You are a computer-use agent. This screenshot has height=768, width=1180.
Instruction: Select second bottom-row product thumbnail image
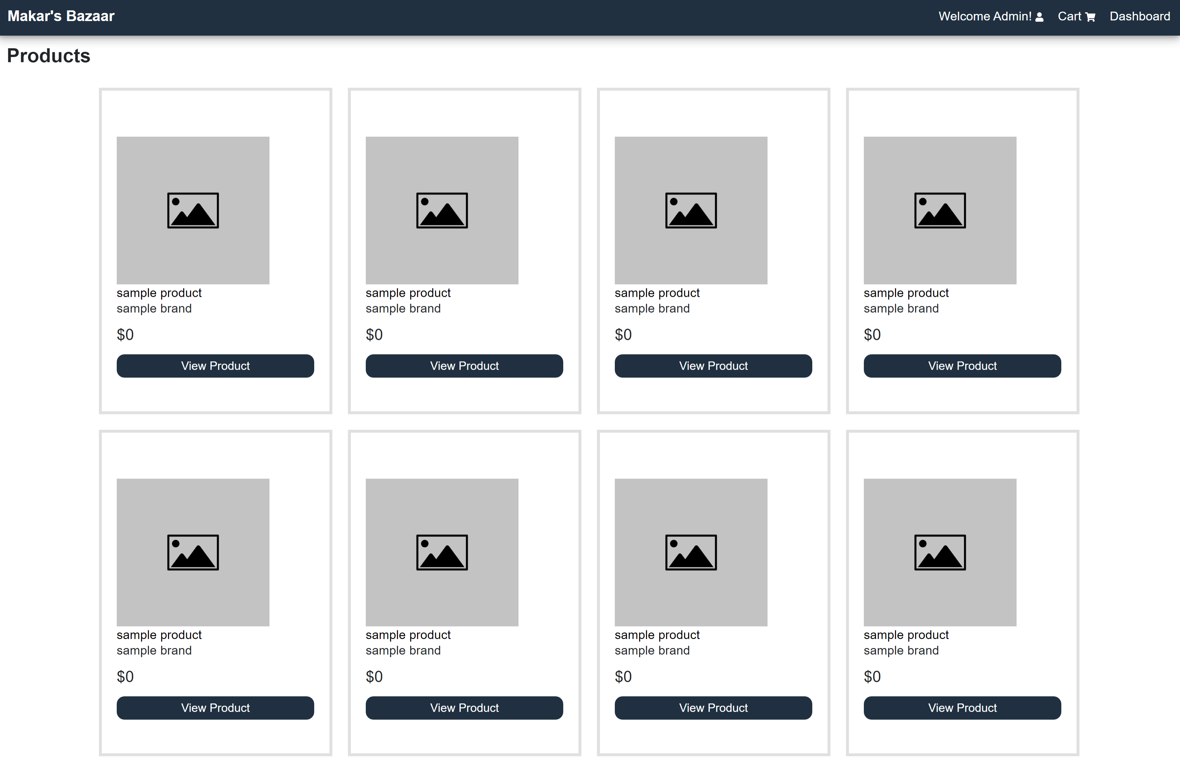click(442, 553)
